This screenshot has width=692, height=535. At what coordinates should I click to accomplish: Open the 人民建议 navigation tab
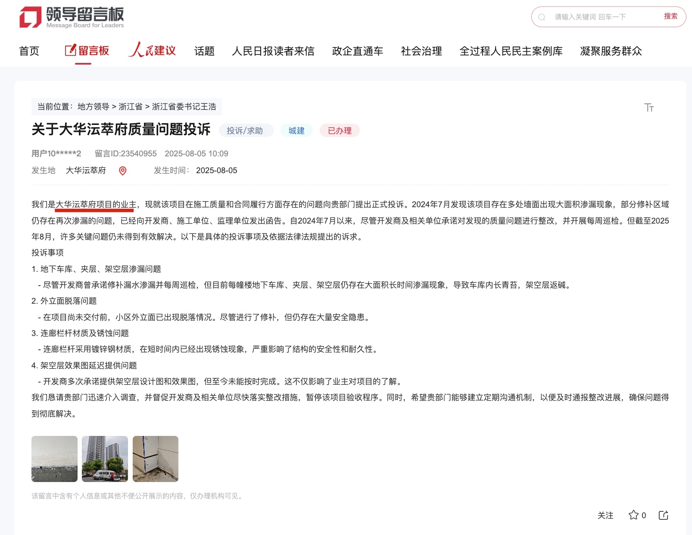pyautogui.click(x=153, y=50)
